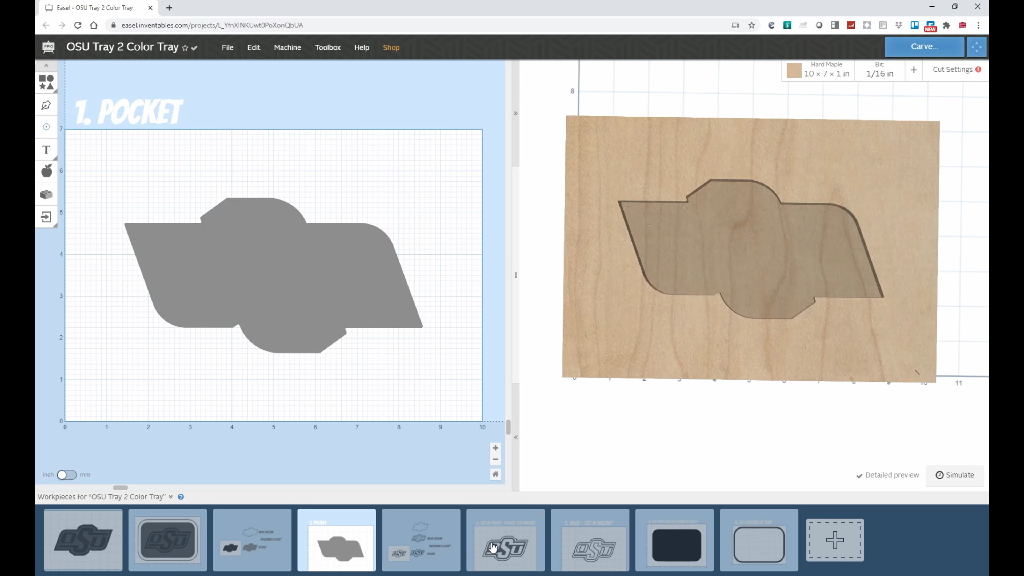Collapse the left tool panel arrow
This screenshot has height=576, width=1024.
point(46,66)
